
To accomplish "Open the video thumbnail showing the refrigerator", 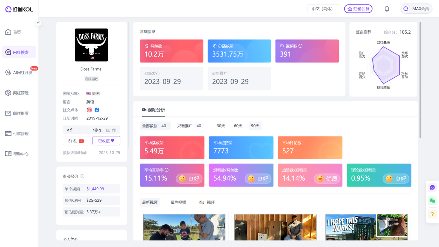I will pyautogui.click(x=275, y=227).
